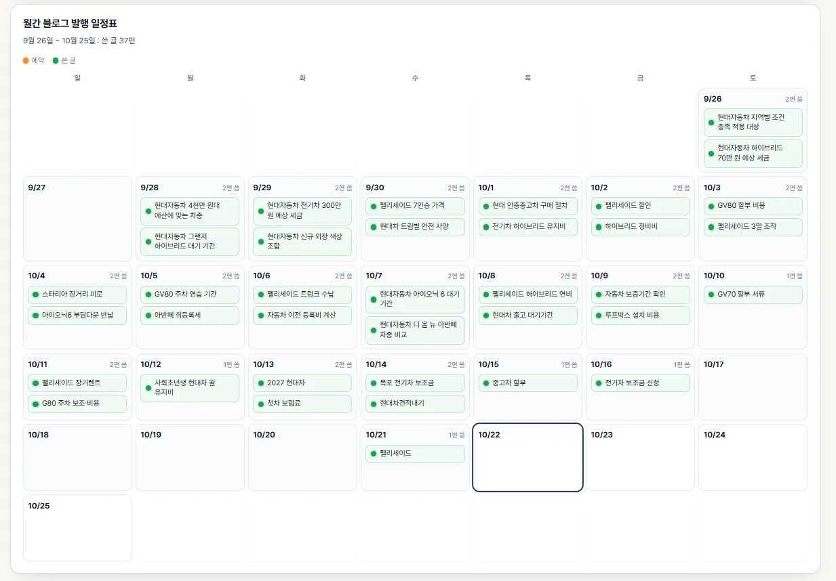
Task: Select the '현대자동차 아이오닉 6 대기 기간' entry
Action: [415, 299]
